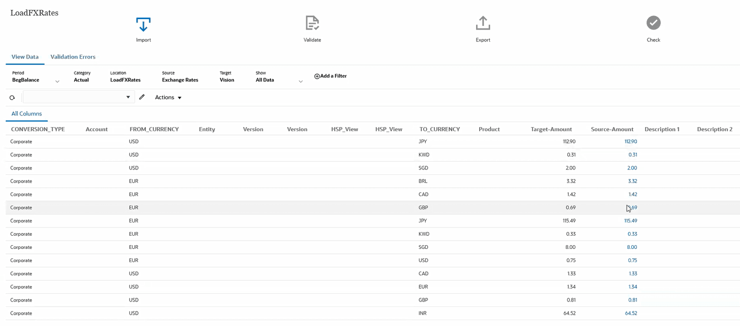
Task: Click the Check circle icon
Action: [x=653, y=23]
